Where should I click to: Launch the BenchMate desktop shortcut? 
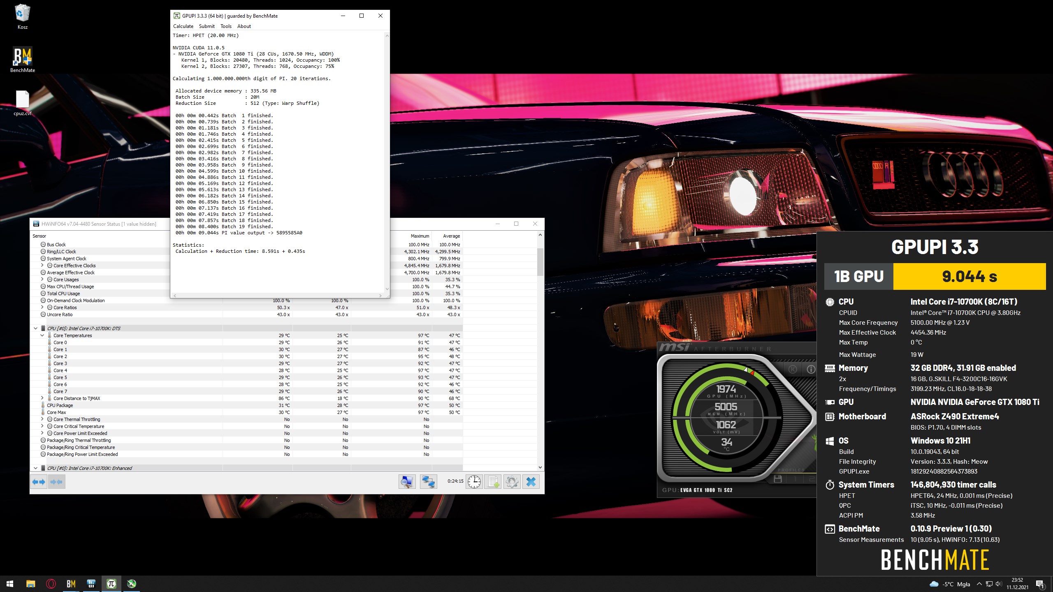[22, 60]
